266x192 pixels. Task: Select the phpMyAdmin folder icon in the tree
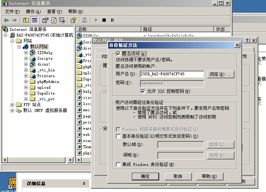point(33,82)
